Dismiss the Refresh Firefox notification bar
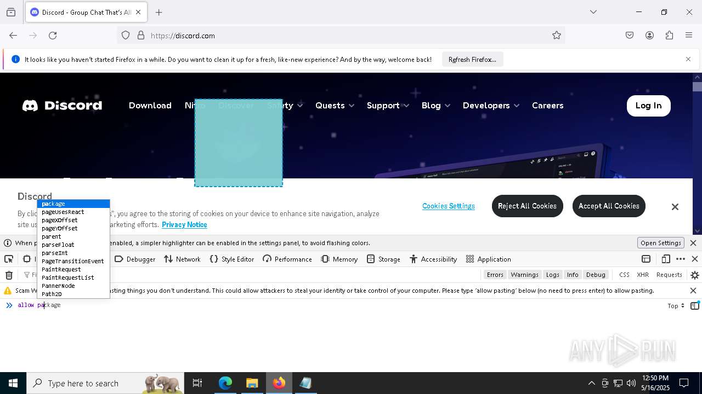This screenshot has width=702, height=394. coord(688,59)
